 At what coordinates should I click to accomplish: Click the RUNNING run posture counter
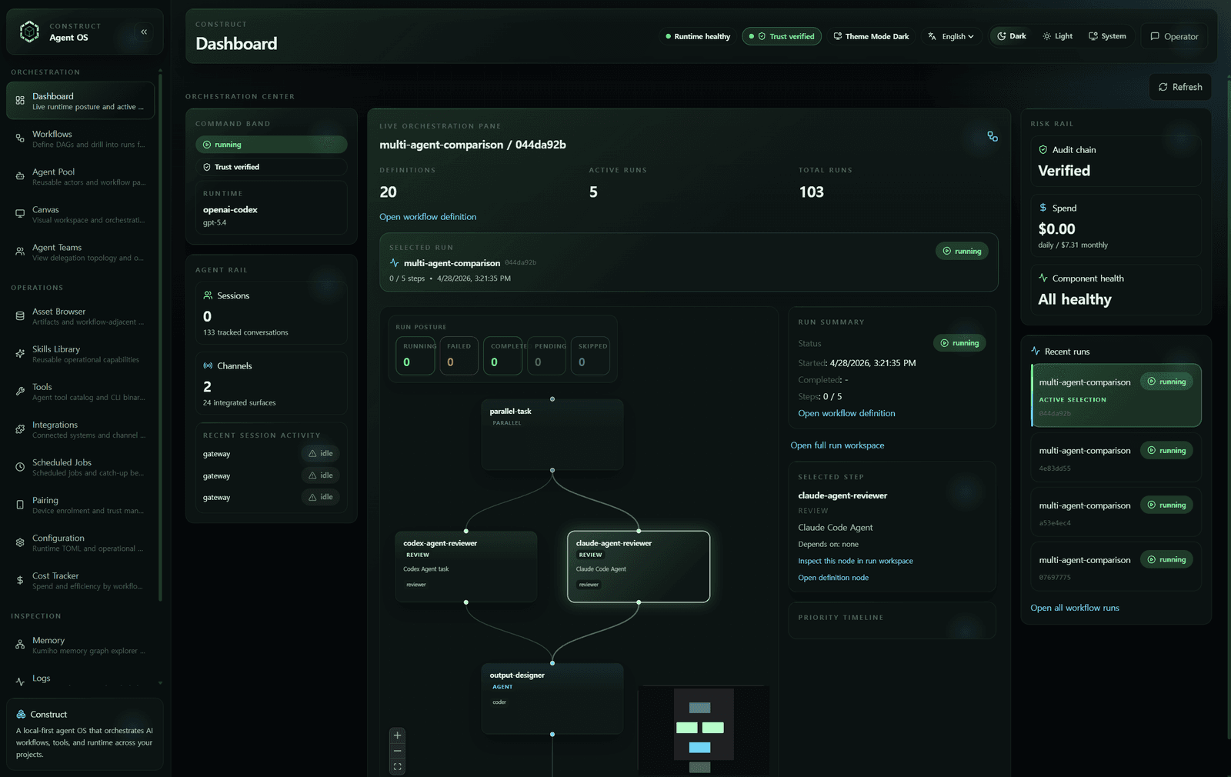[x=415, y=355]
